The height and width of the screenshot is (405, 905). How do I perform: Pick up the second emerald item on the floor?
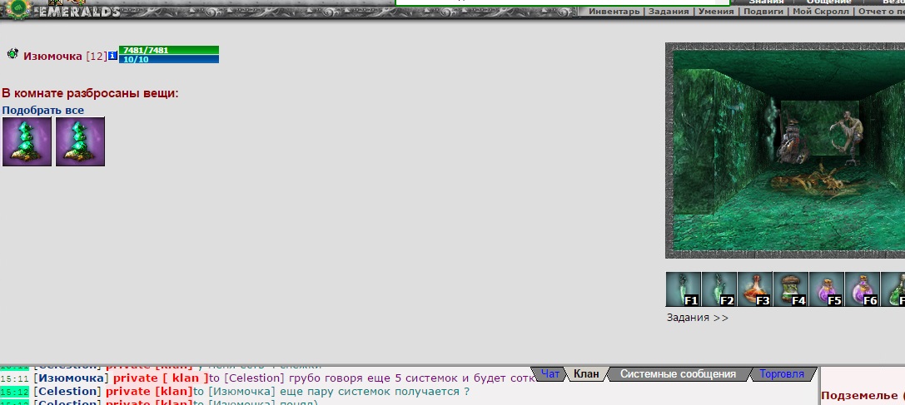pos(80,141)
